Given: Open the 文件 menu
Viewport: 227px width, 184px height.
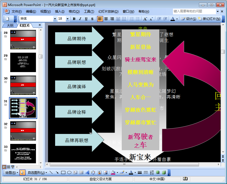Looking at the screenshot, I should 17,12.
